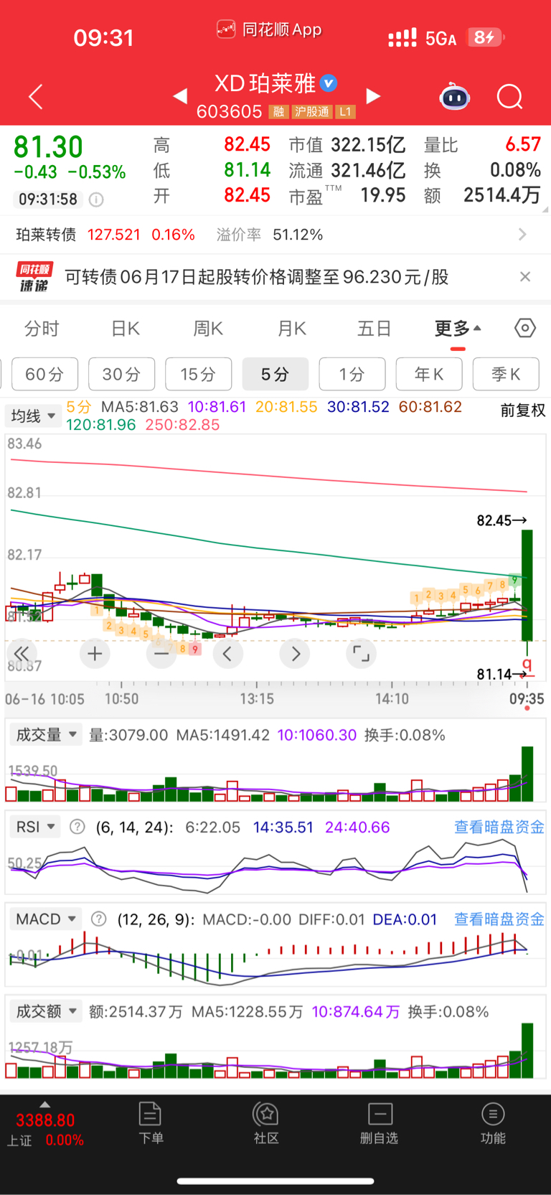Tap the 市值 322.15亿 value
Viewport: 551px width, 1195px height.
pos(368,145)
